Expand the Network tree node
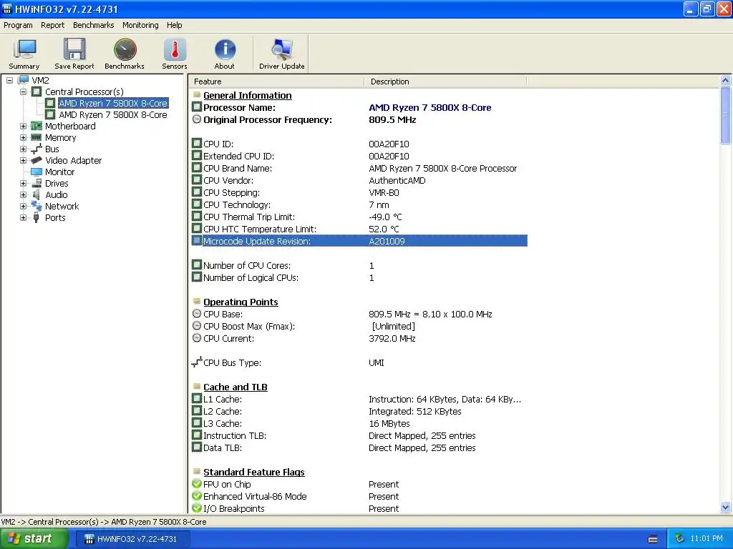The image size is (733, 549). pos(23,207)
